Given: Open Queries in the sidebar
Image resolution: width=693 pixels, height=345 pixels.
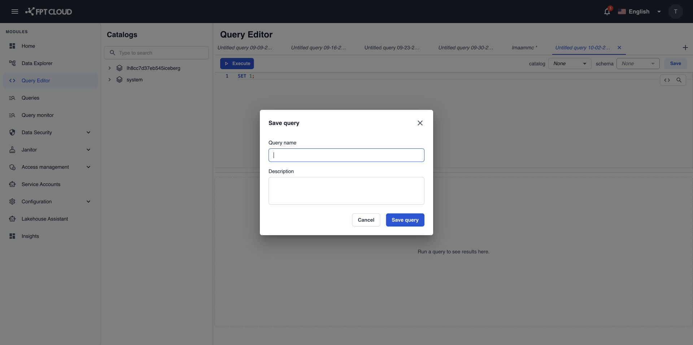Looking at the screenshot, I should [51, 98].
